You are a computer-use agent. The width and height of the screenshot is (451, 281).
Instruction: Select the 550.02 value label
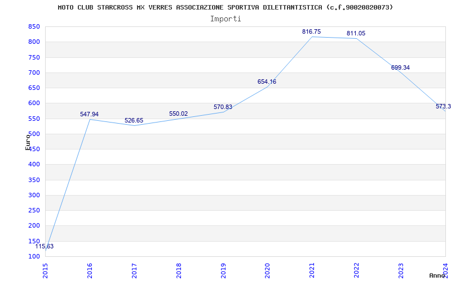tap(178, 114)
